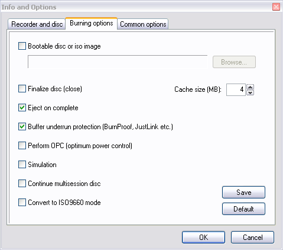The width and height of the screenshot is (283, 250).
Task: Switch to Recorder and disc tab
Action: click(x=37, y=24)
